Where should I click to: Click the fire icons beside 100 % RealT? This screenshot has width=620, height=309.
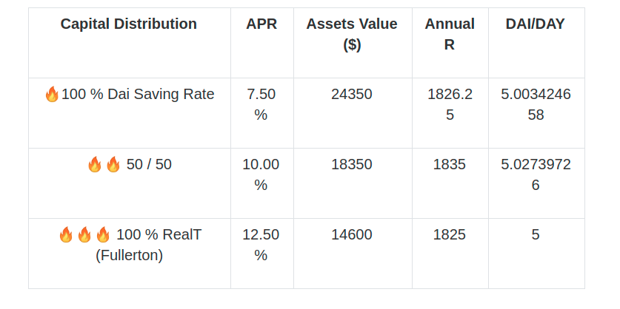pyautogui.click(x=84, y=235)
